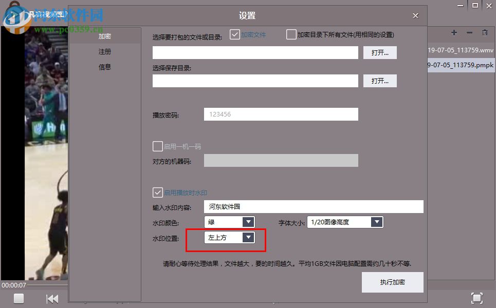This screenshot has width=496, height=308.
Task: Disable the 启用播放时水印 option
Action: pos(158,192)
